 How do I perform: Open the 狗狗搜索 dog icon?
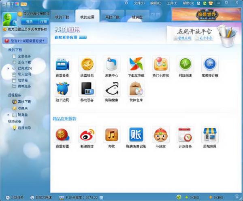(x=112, y=89)
